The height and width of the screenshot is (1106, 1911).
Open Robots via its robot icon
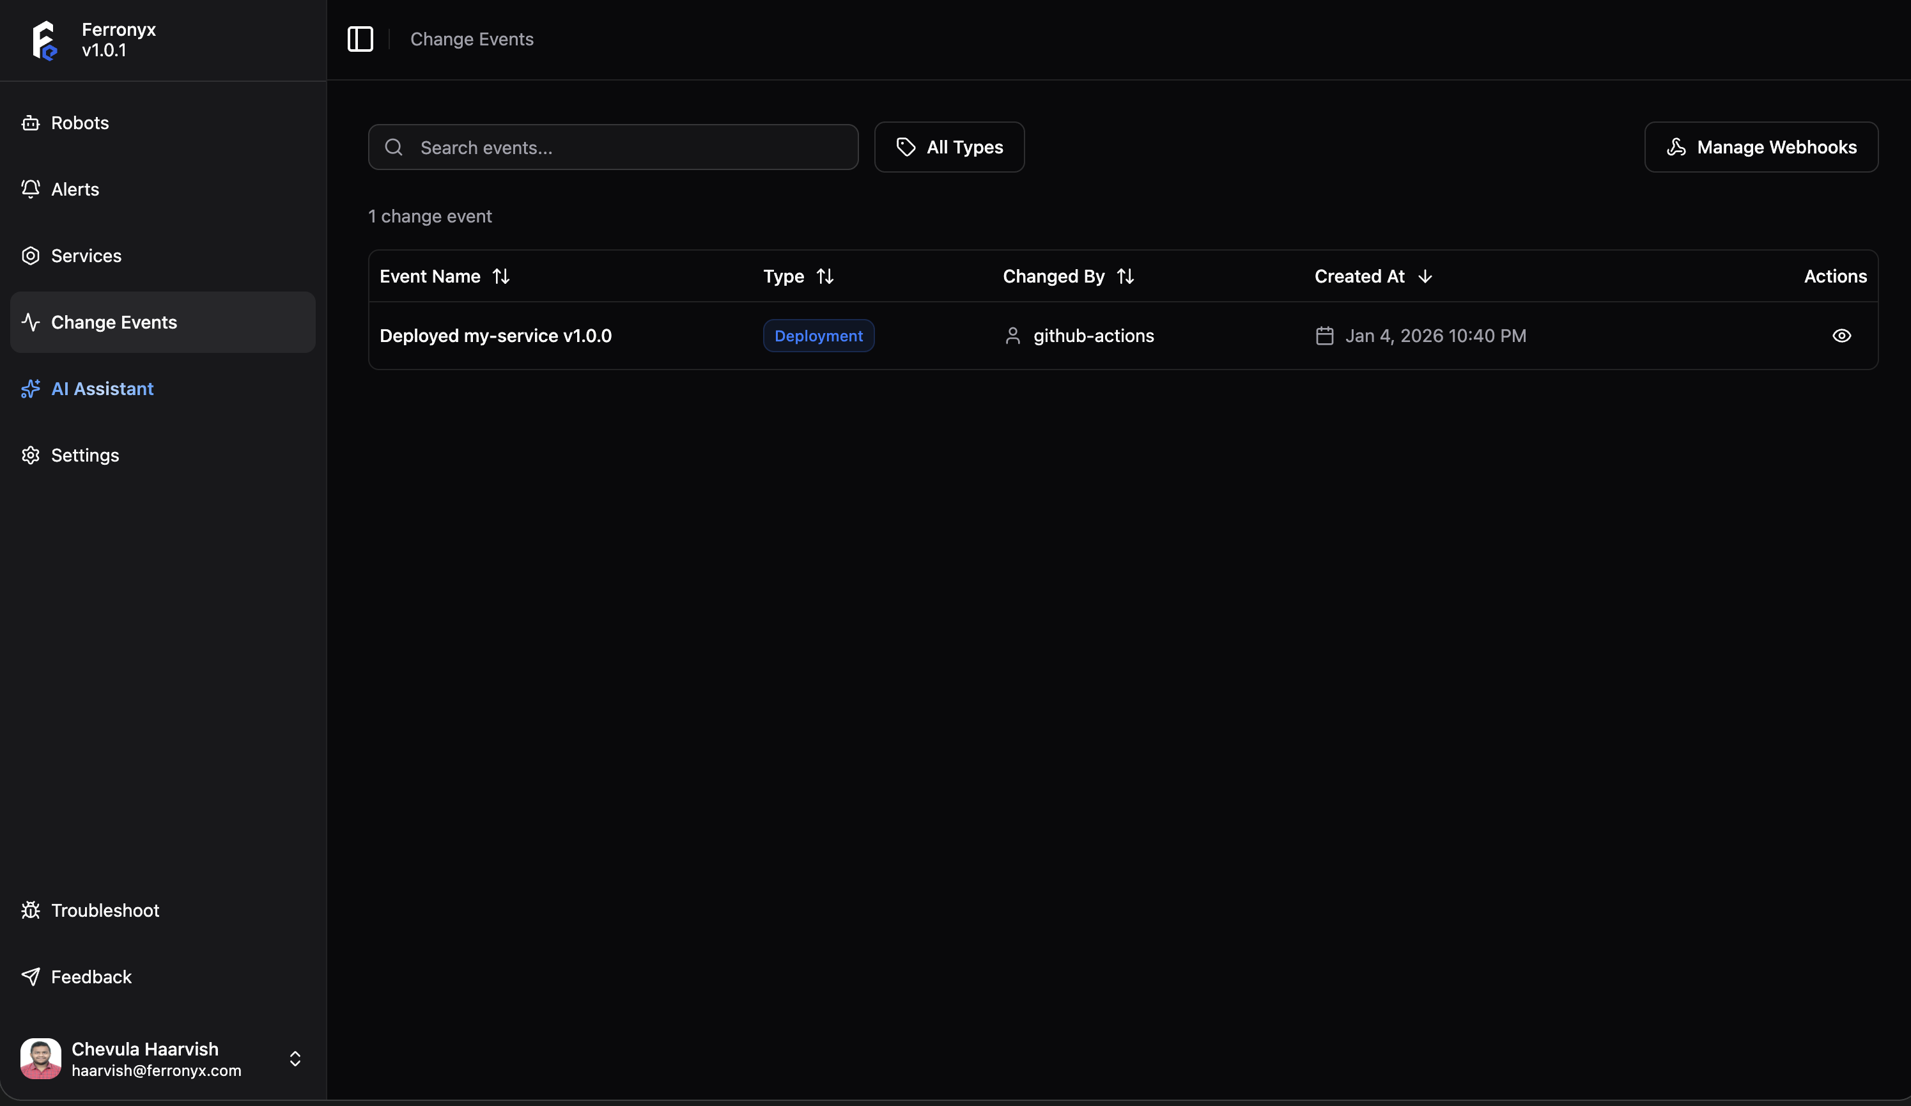30,123
